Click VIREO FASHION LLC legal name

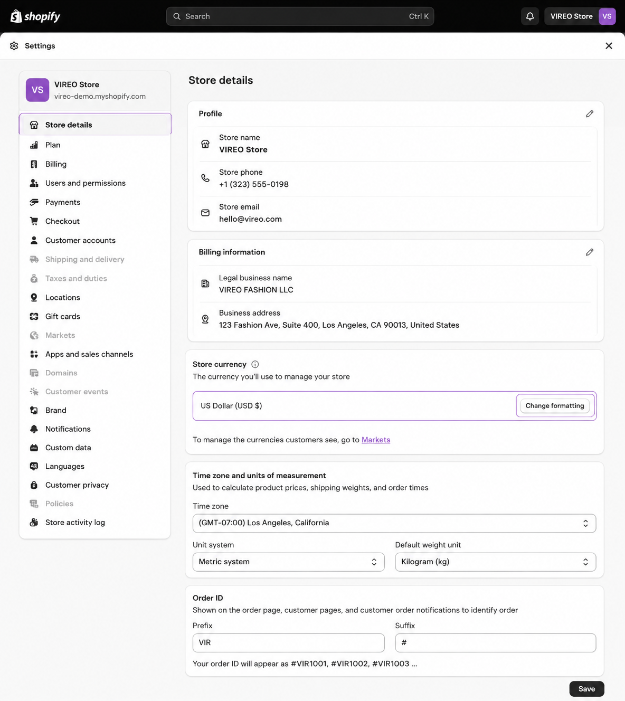(256, 290)
